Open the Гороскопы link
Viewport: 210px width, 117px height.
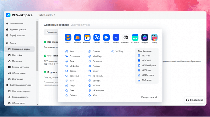(x=75, y=56)
